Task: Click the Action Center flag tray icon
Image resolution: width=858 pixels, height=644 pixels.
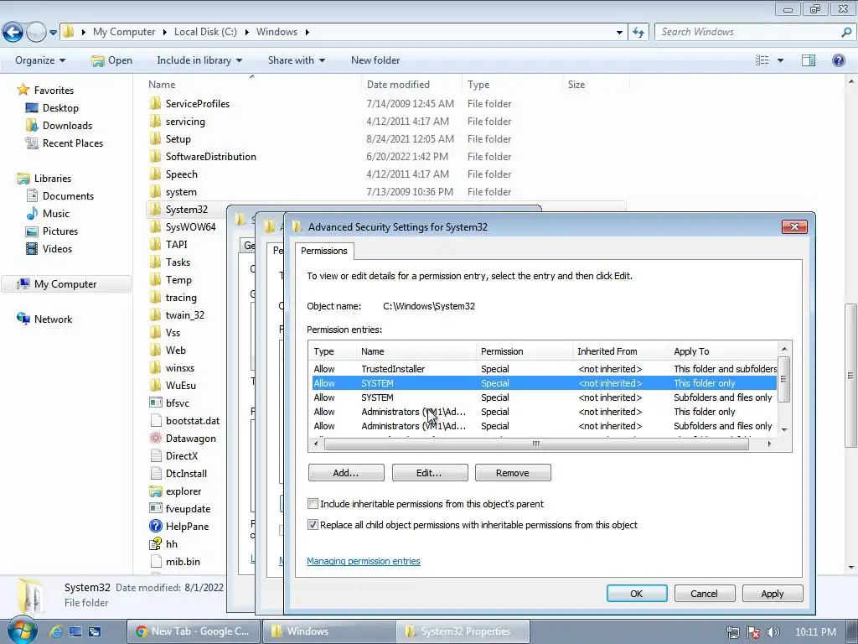Action: tap(753, 632)
